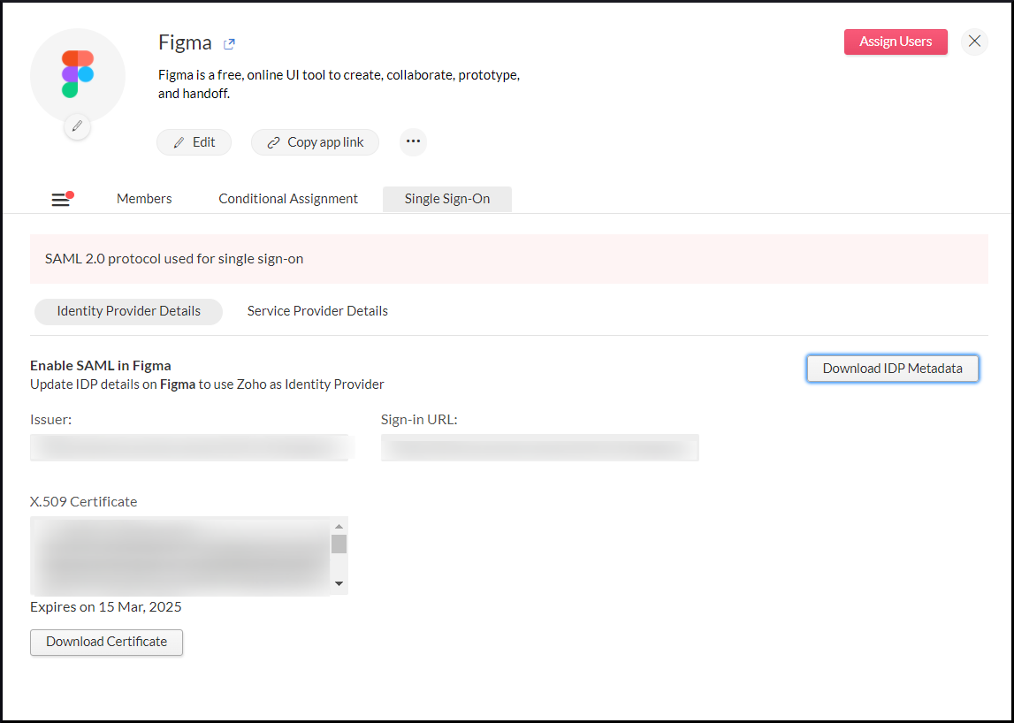The width and height of the screenshot is (1014, 723).
Task: Click the certificate scrollbar down arrow
Action: tap(339, 583)
